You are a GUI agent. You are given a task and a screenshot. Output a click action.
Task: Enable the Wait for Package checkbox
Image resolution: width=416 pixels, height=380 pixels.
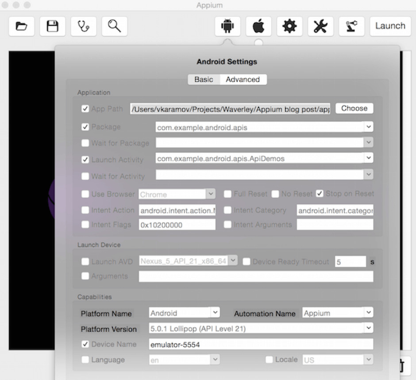click(85, 143)
